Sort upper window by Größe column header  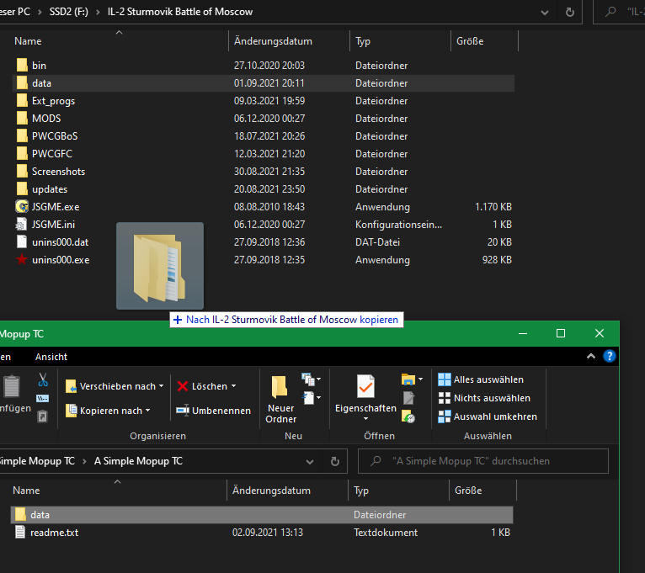click(x=484, y=41)
